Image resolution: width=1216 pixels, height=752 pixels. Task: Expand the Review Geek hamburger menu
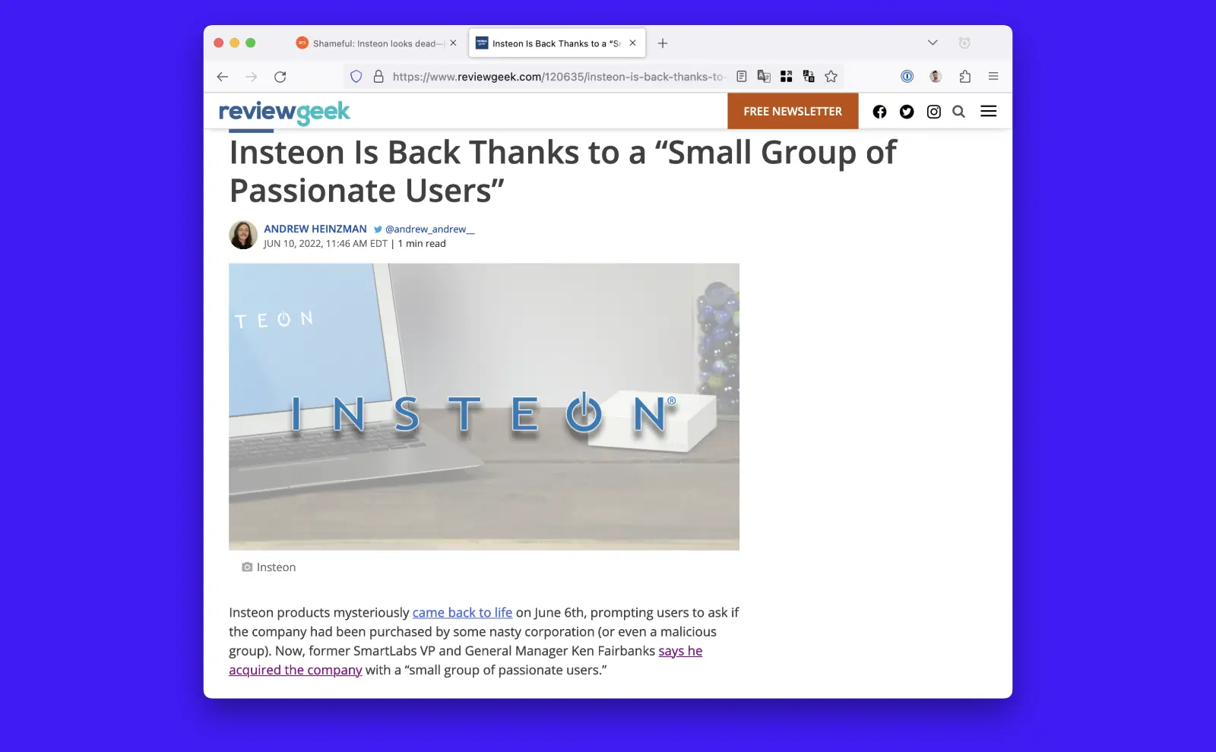[x=988, y=111]
